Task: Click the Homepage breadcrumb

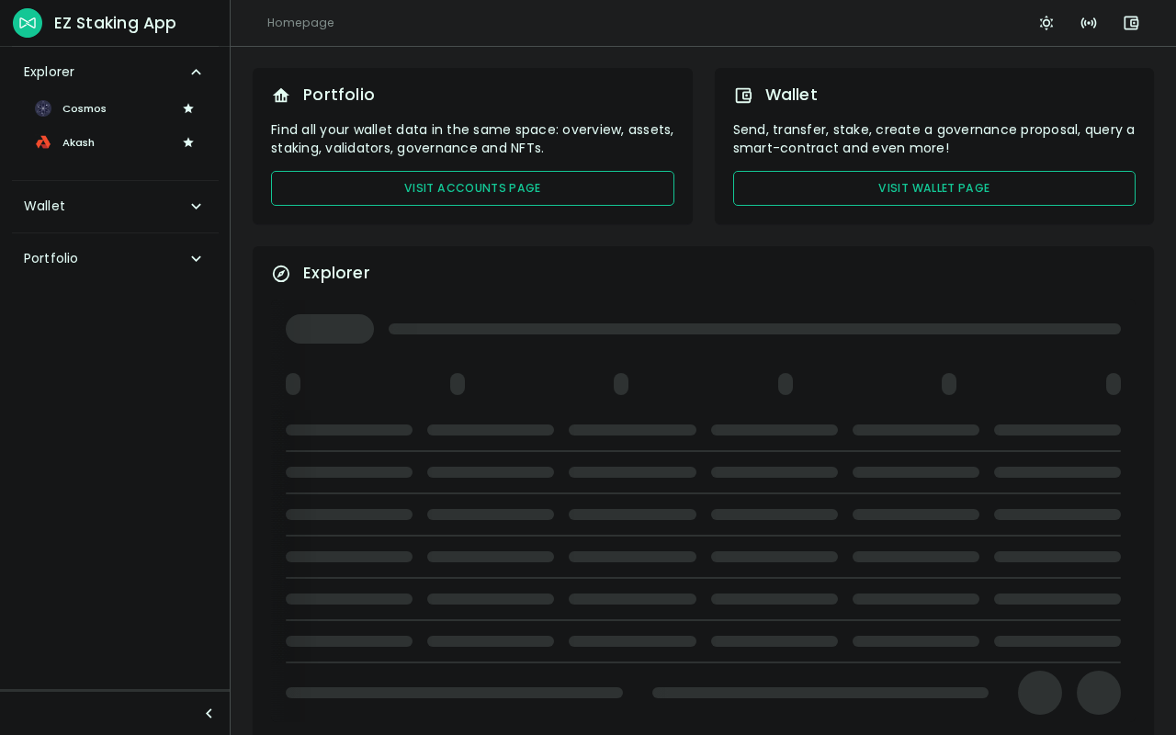Action: click(x=300, y=23)
